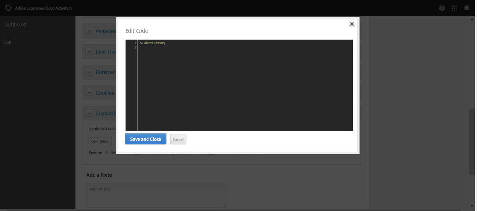Go to Dashboard in sidebar
This screenshot has width=477, height=211.
[x=15, y=25]
